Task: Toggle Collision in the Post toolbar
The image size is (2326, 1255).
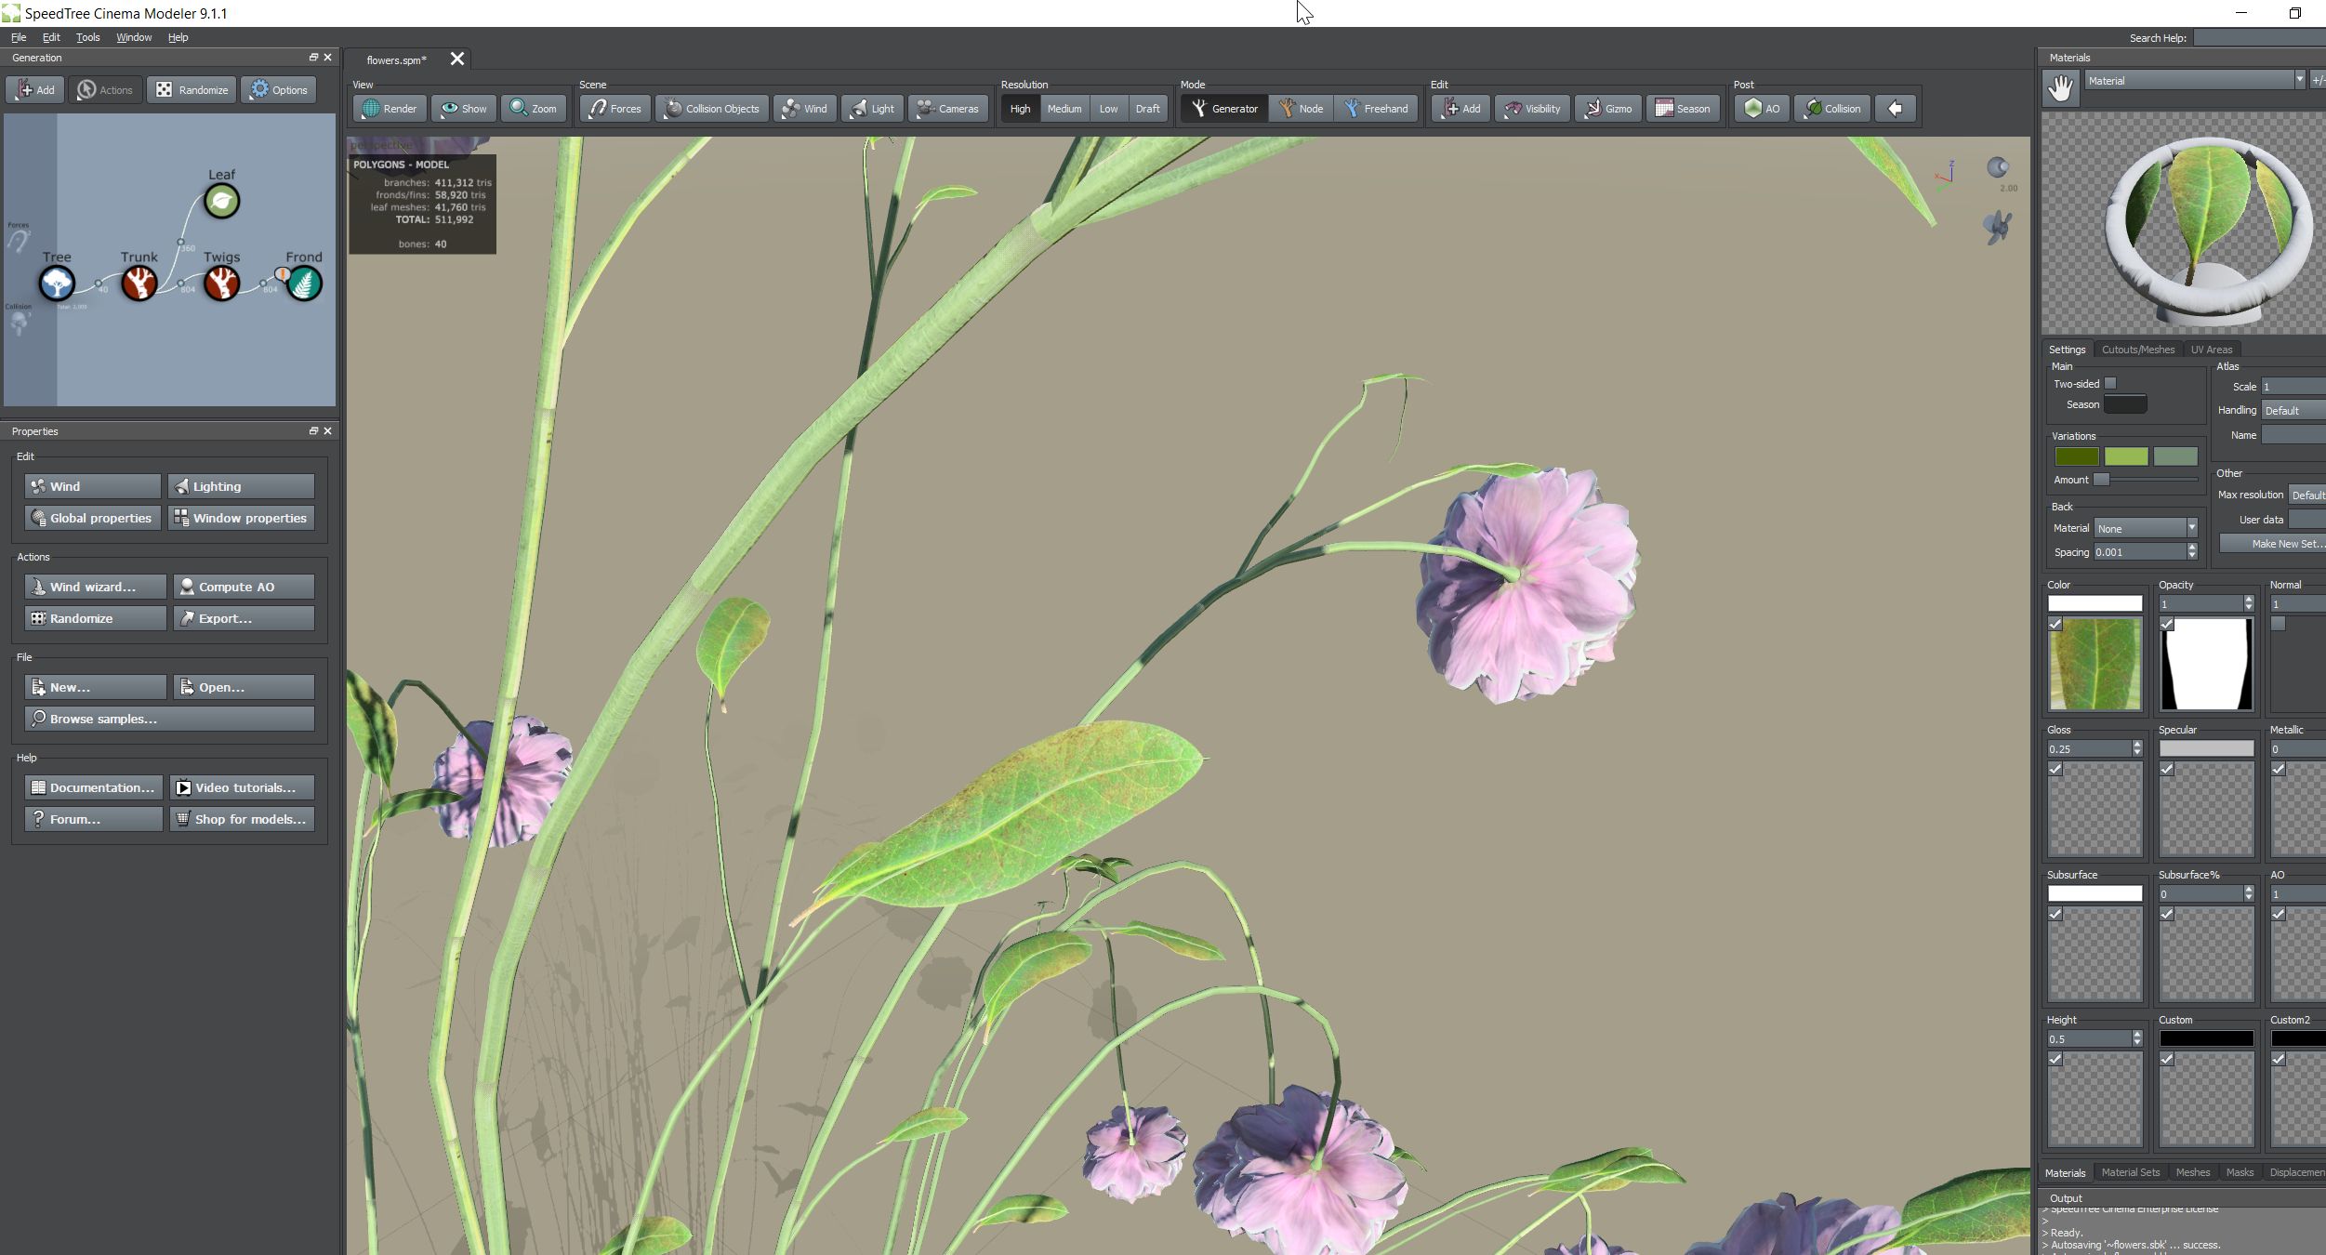Action: point(1832,109)
